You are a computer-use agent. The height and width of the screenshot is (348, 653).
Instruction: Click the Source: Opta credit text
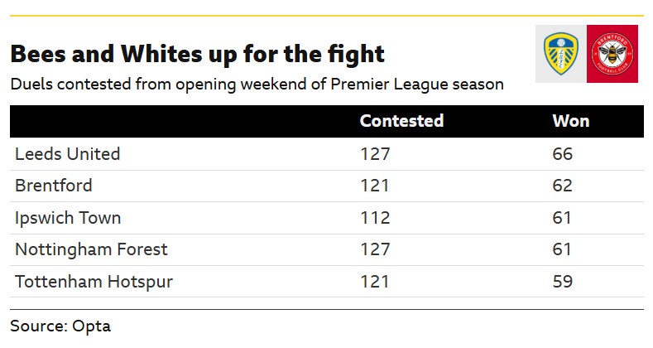click(60, 326)
